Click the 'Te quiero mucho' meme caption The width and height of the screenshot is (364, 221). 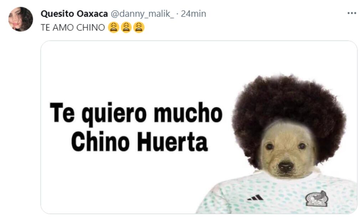pos(136,114)
